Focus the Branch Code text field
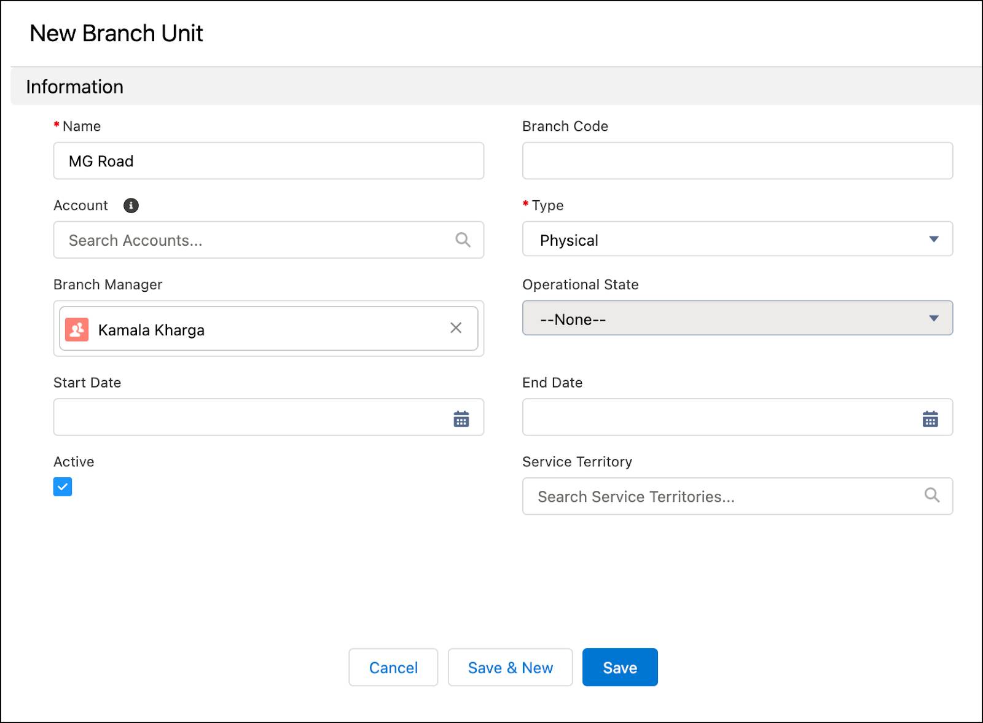The width and height of the screenshot is (983, 723). point(737,161)
